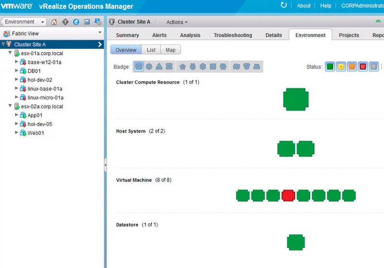Screen dimensions: 384x268
Task: Select the Time Remaining badge icon
Action: point(193,66)
